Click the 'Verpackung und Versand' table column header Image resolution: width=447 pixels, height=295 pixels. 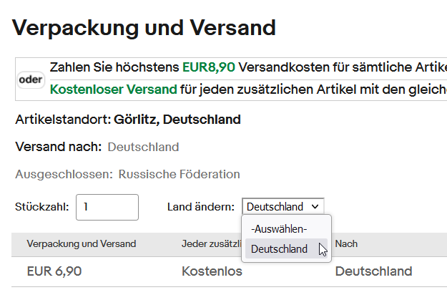[x=81, y=244]
